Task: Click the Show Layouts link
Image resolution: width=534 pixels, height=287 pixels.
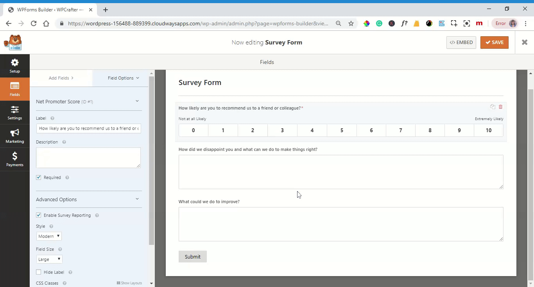Action: pos(129,283)
